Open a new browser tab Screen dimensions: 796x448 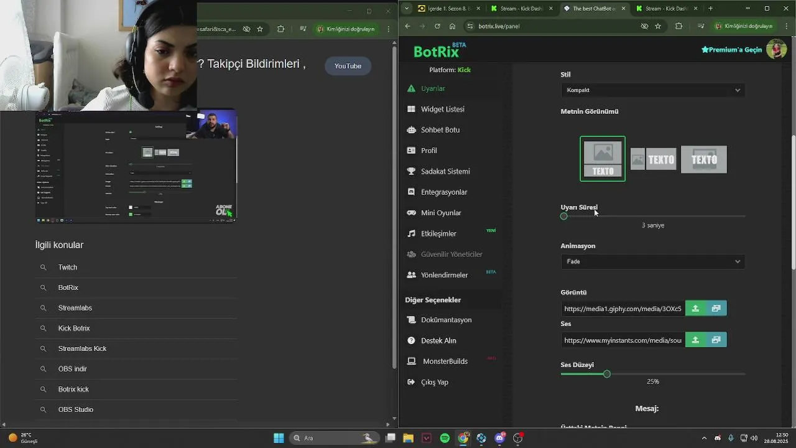coord(710,8)
